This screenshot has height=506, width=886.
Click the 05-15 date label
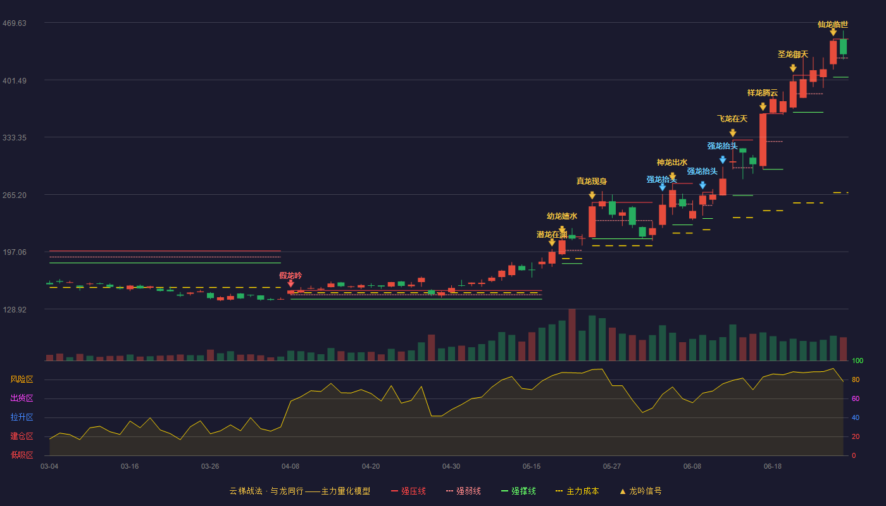(532, 466)
